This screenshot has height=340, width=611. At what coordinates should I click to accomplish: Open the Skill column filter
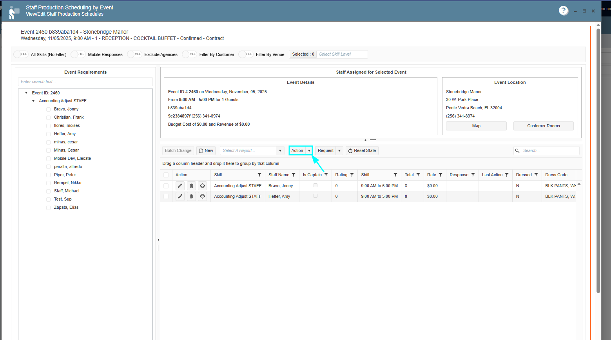[x=259, y=175]
